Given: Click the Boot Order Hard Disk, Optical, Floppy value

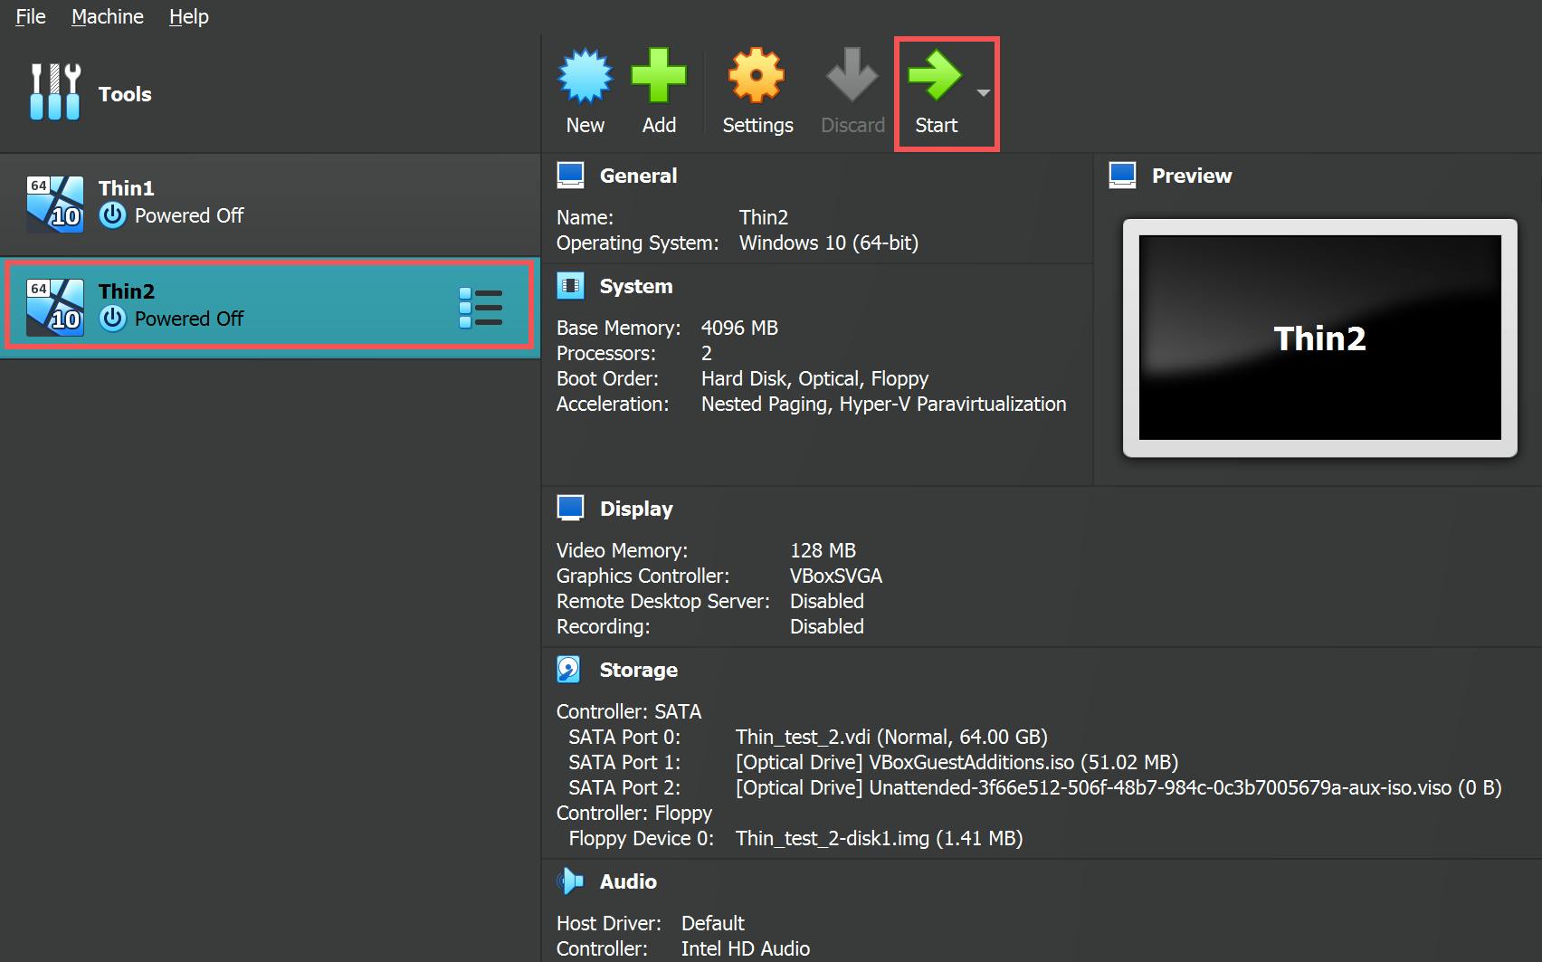Looking at the screenshot, I should [x=814, y=378].
